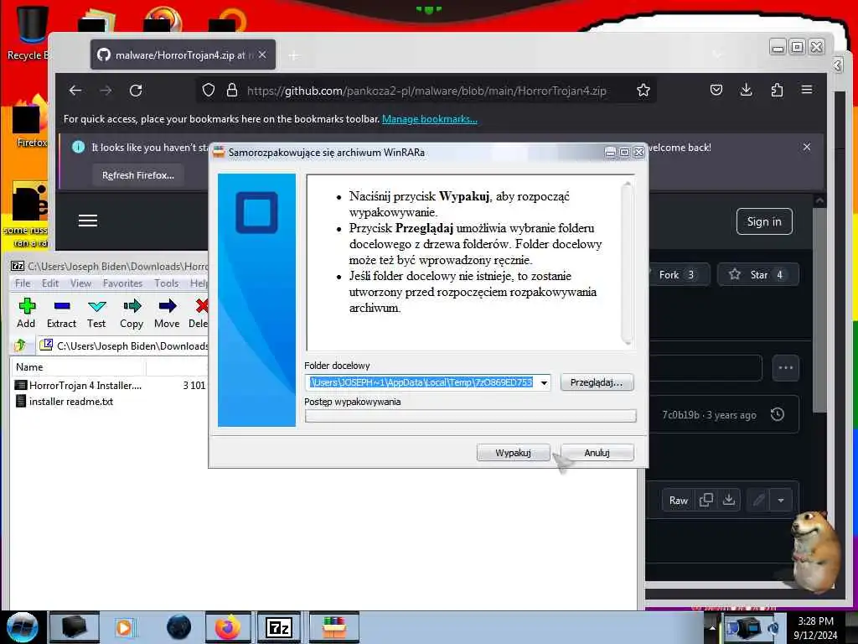Click the Wypakuj button in the WinRAR dialog

[514, 452]
